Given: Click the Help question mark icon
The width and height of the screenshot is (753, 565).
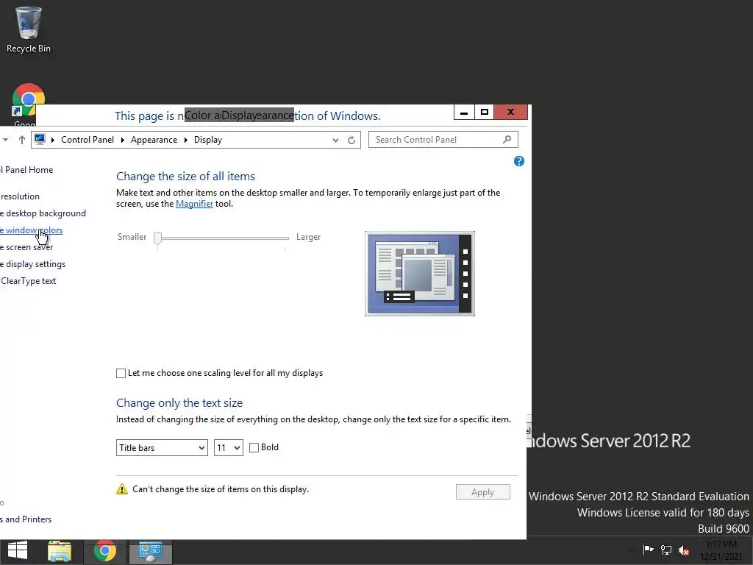Looking at the screenshot, I should (518, 161).
